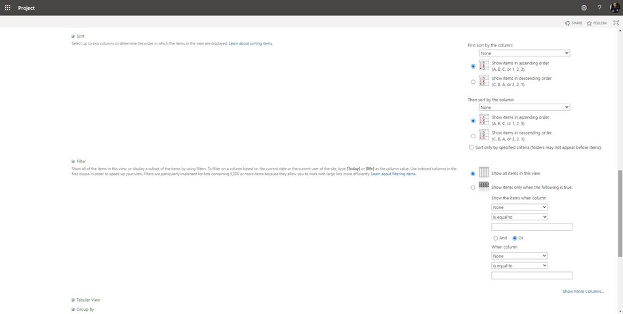Click then-sort ascending order icon
Viewport: 623px width, 314px height.
pyautogui.click(x=484, y=120)
